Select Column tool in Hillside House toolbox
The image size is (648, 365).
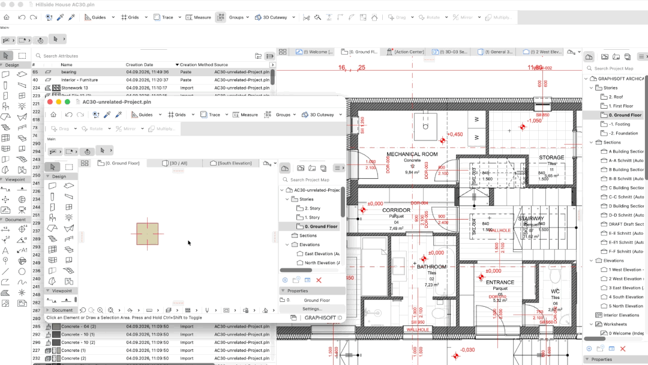click(x=5, y=85)
